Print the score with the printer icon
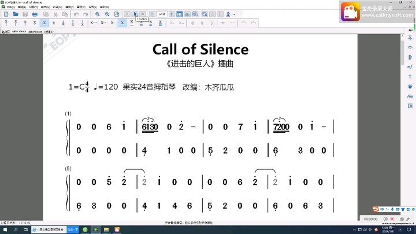This screenshot has width=416, height=234. click(35, 14)
